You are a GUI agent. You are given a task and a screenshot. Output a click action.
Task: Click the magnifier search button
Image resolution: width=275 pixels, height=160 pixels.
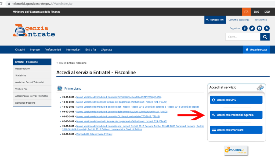(x=265, y=37)
